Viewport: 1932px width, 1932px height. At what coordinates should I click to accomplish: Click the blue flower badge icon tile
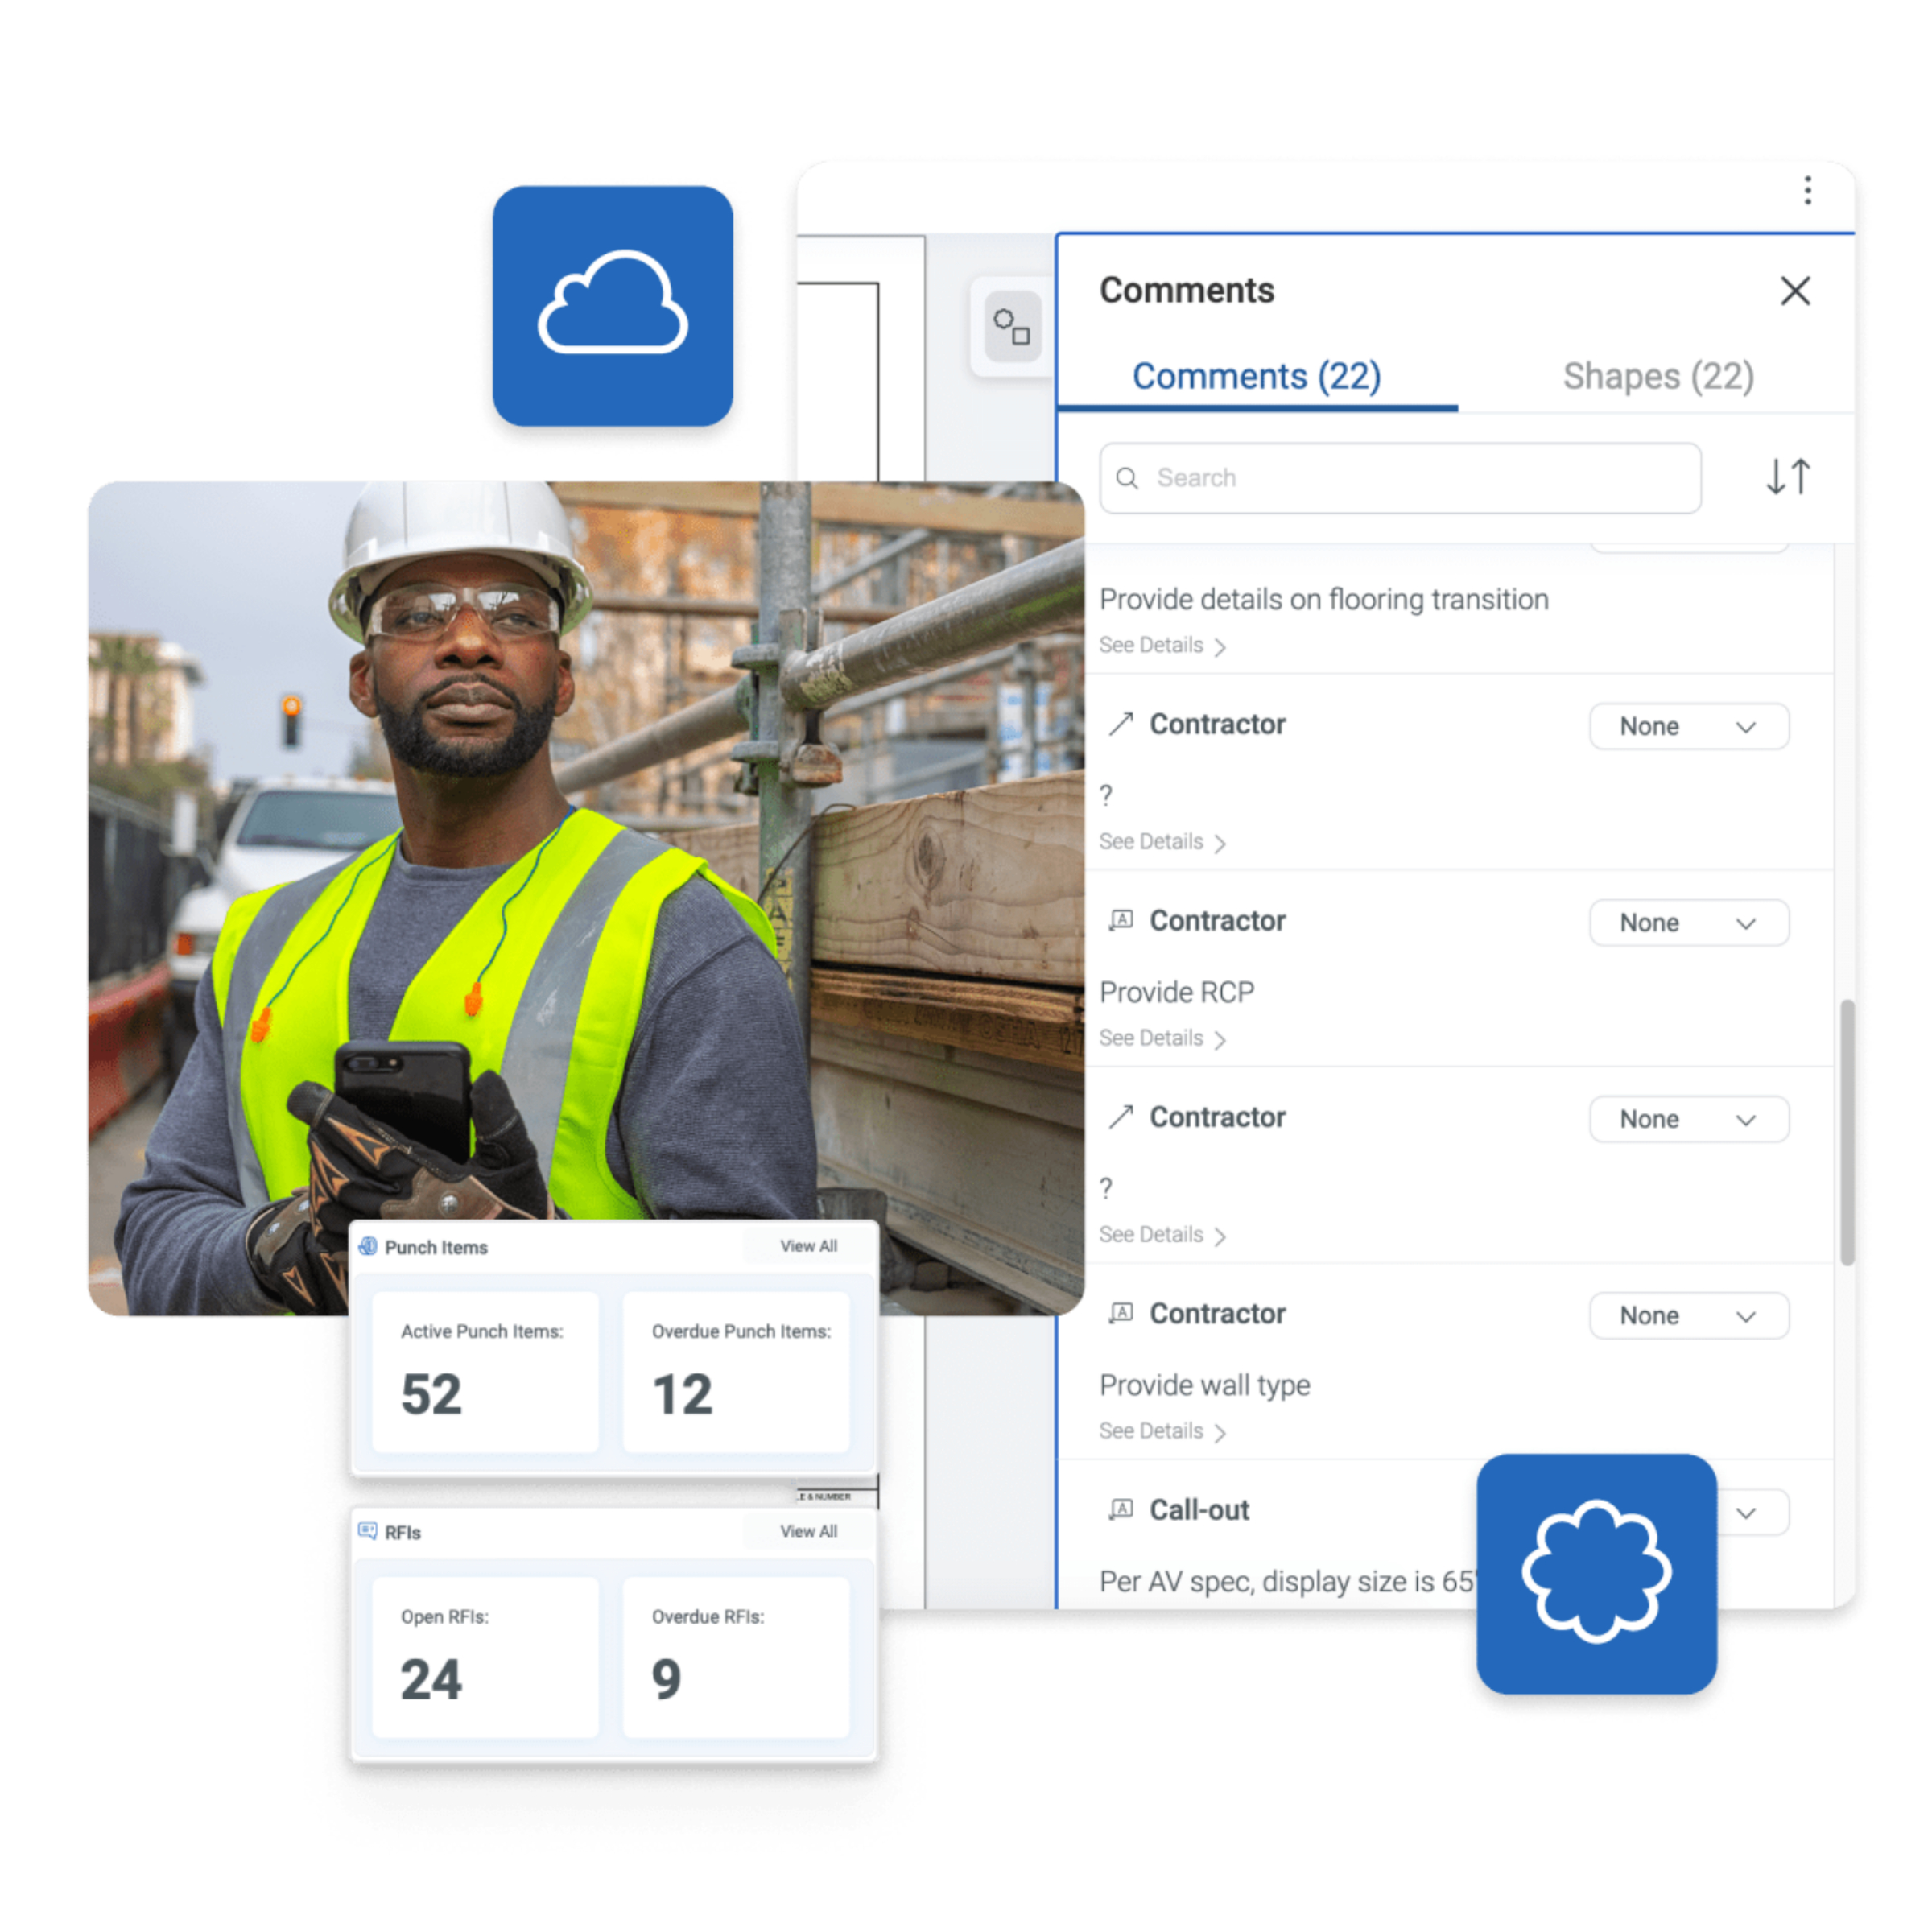(x=1596, y=1573)
